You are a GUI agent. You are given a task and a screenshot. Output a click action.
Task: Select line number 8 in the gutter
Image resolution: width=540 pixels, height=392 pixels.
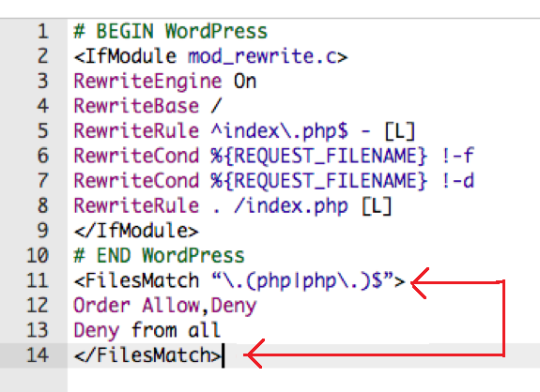pyautogui.click(x=42, y=206)
